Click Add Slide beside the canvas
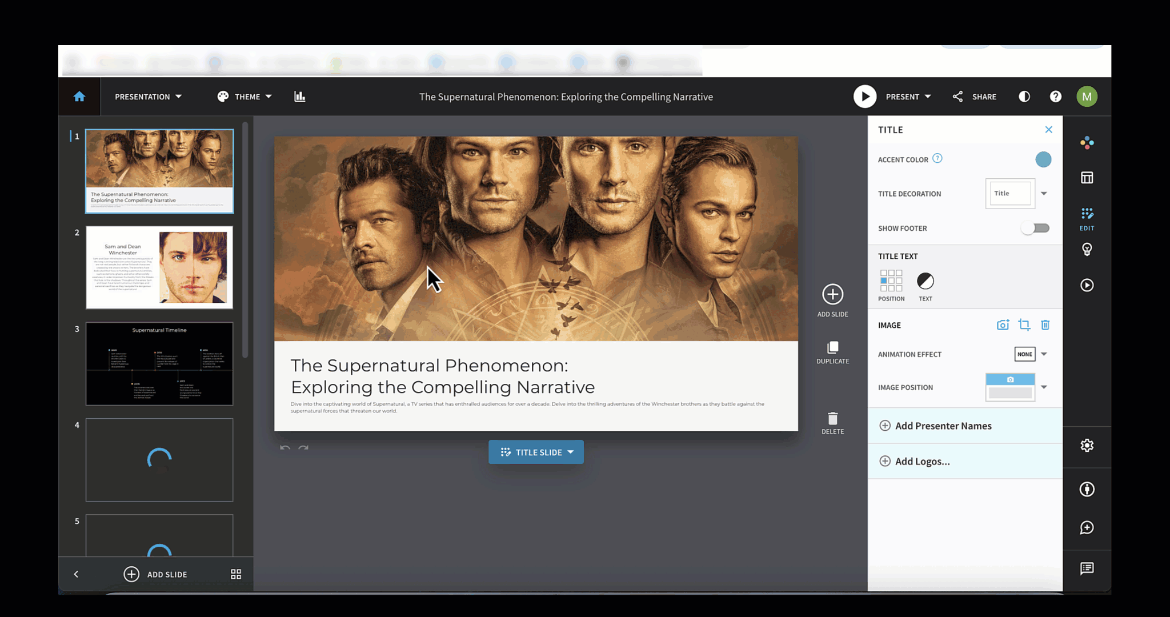 [x=832, y=301]
